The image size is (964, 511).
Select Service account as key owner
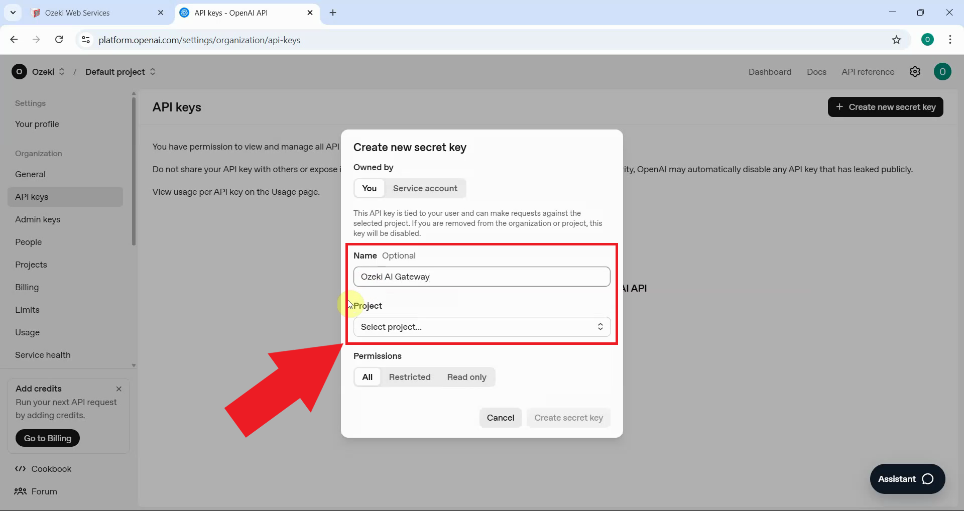(425, 188)
